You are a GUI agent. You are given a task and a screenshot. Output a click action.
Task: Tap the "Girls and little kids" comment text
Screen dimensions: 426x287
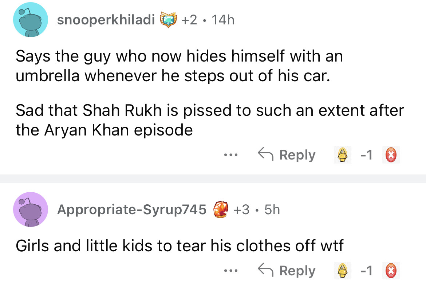[x=179, y=247]
